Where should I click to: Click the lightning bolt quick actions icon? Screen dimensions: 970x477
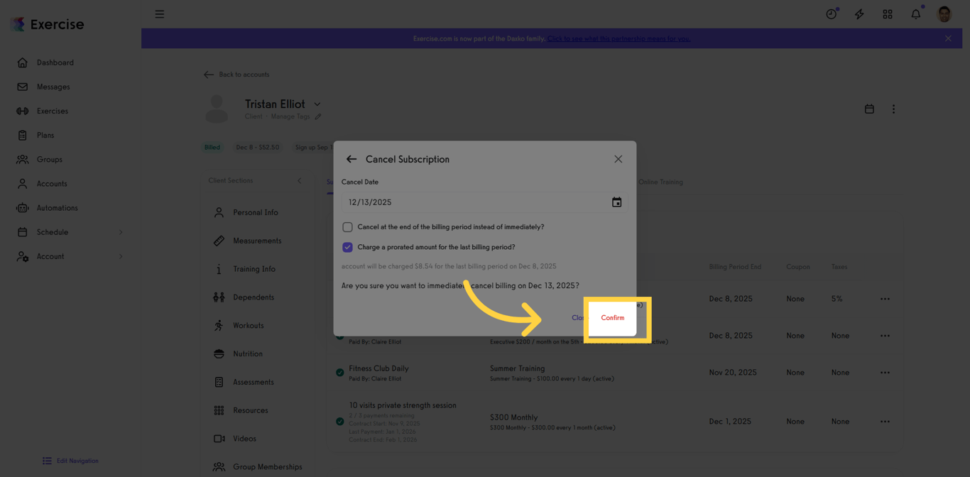(859, 14)
